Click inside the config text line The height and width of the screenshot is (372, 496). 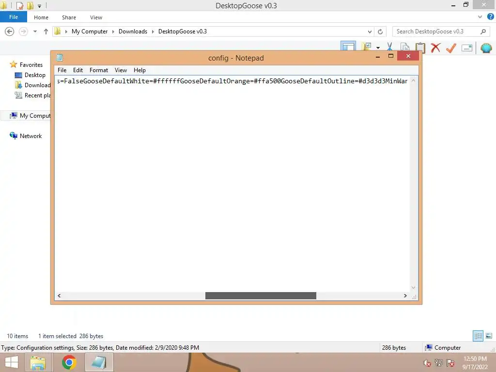(232, 81)
